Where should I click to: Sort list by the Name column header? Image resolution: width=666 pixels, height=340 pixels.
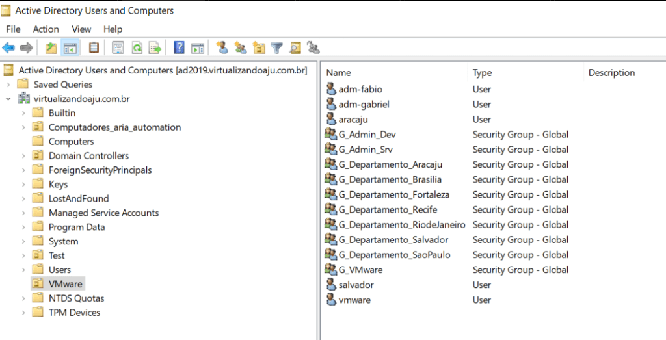click(338, 73)
